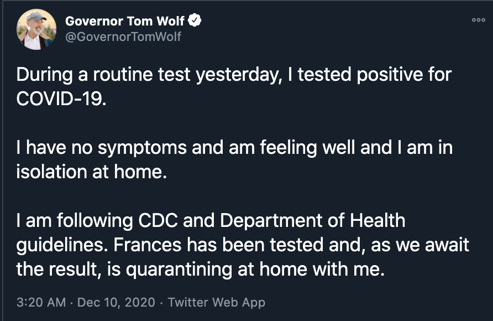Open the @GovernorTomWolf handle link
The image size is (493, 321).
tap(123, 37)
